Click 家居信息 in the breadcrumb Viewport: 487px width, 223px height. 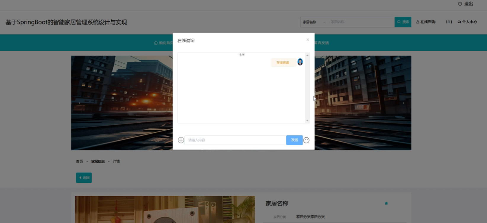coord(98,161)
